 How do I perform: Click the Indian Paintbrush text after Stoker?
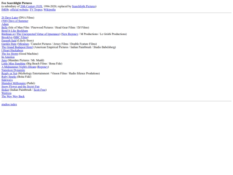(21, 90)
